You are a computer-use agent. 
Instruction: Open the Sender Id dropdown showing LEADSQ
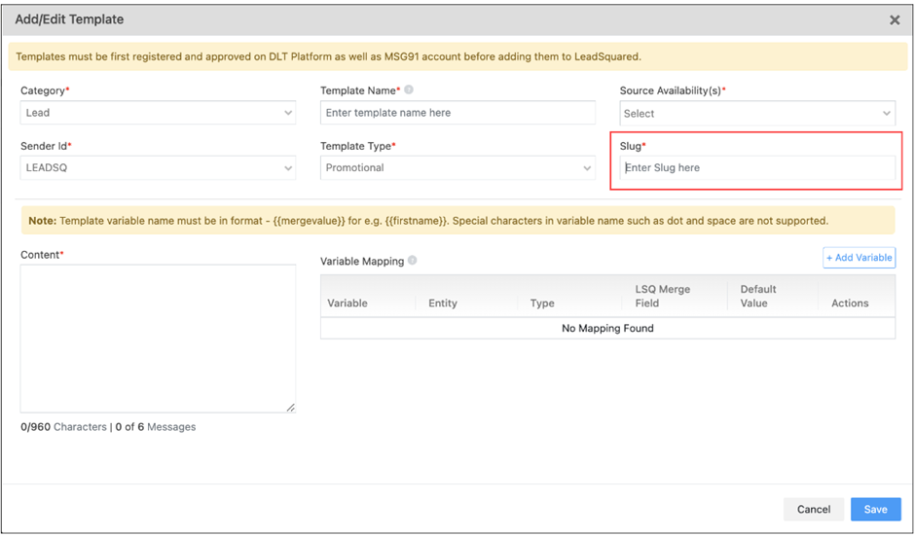click(x=158, y=167)
